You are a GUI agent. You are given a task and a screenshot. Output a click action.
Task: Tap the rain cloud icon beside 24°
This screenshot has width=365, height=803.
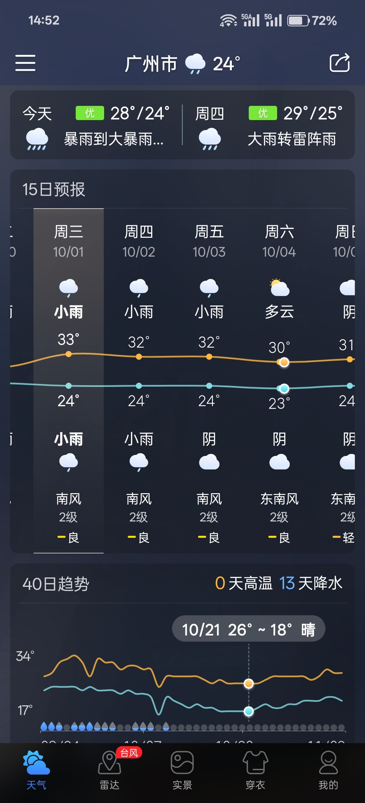[195, 64]
